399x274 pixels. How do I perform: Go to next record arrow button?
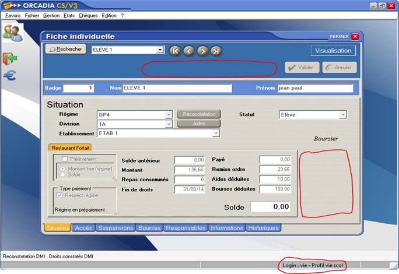[202, 51]
